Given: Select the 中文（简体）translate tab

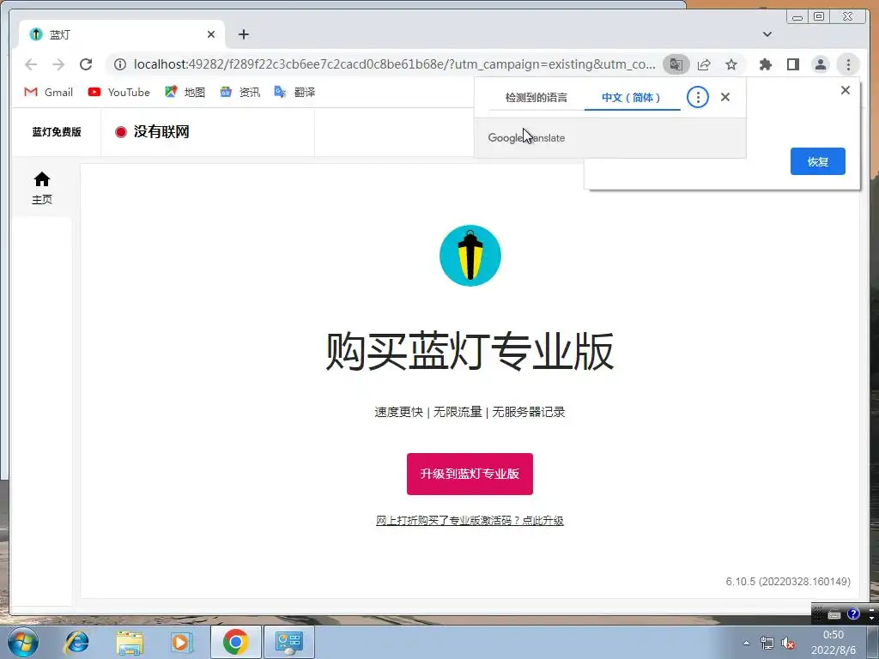Looking at the screenshot, I should click(x=631, y=98).
